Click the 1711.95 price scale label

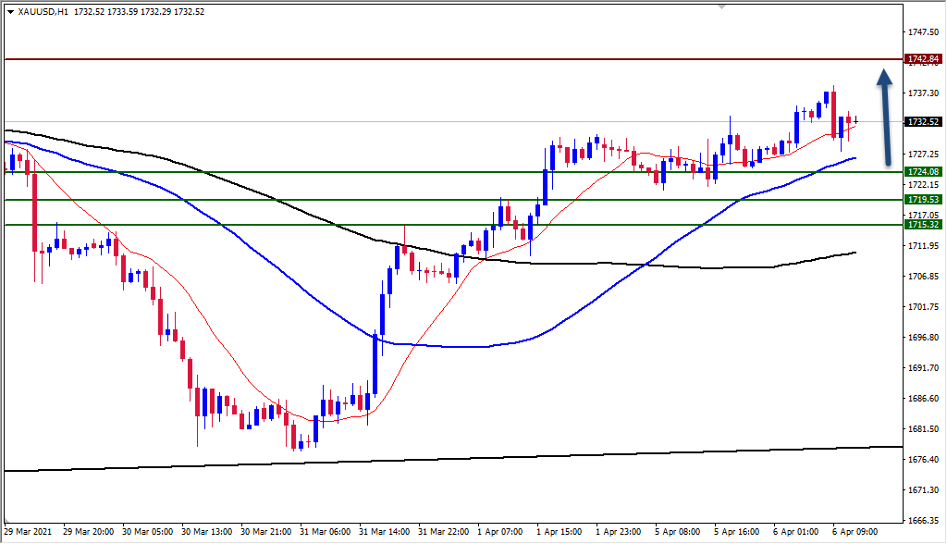click(x=924, y=246)
